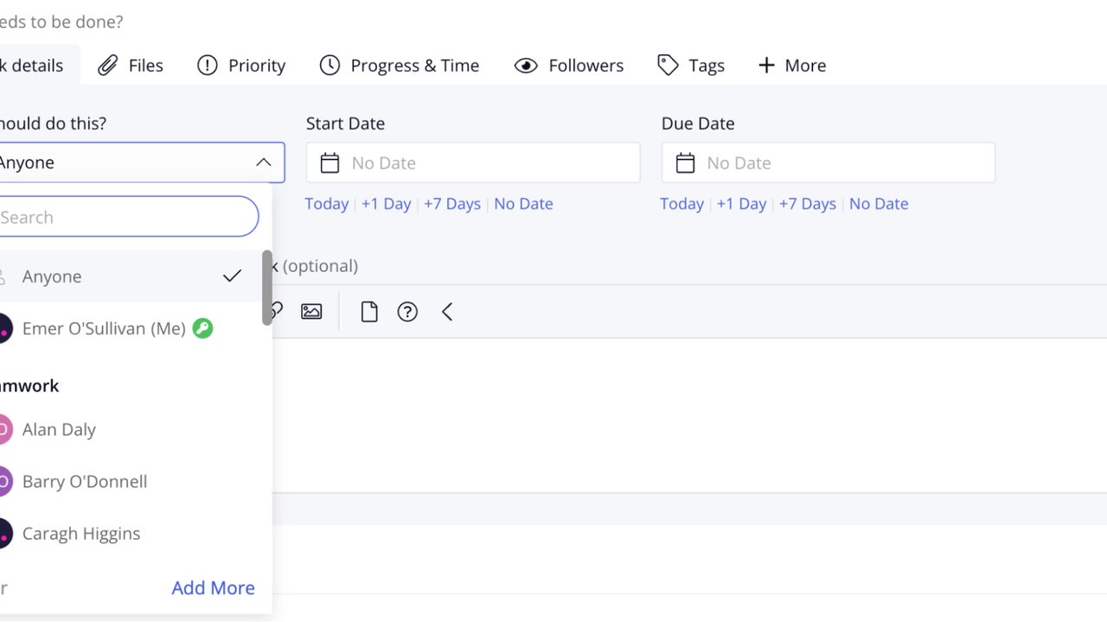Set start date to Today
Image resolution: width=1107 pixels, height=622 pixels.
(x=326, y=204)
